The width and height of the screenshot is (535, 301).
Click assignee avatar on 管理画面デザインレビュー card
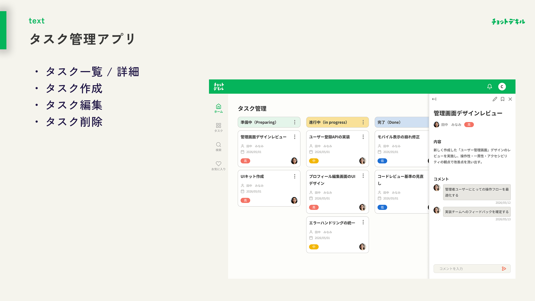tap(294, 161)
